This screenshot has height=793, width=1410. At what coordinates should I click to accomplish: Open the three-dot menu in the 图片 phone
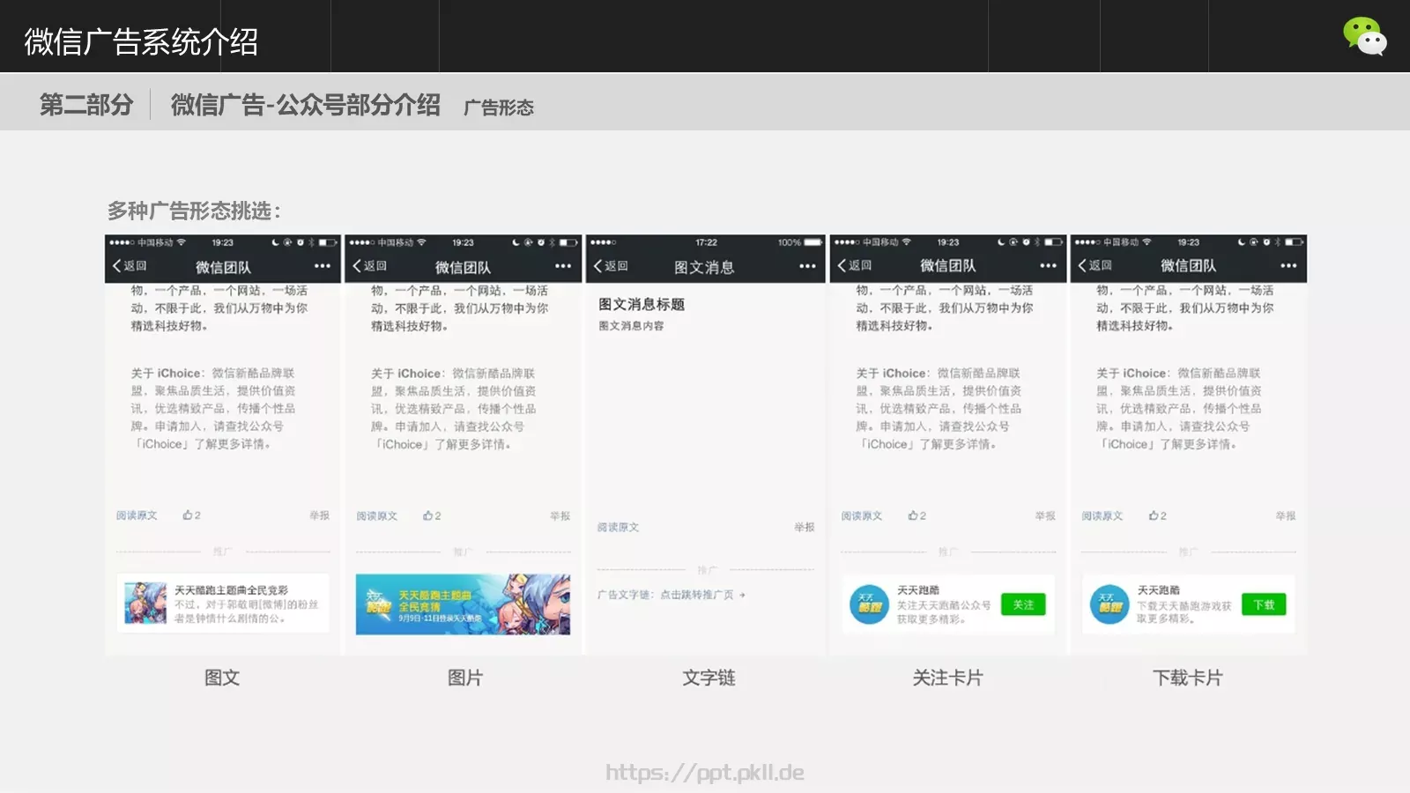[x=563, y=266]
